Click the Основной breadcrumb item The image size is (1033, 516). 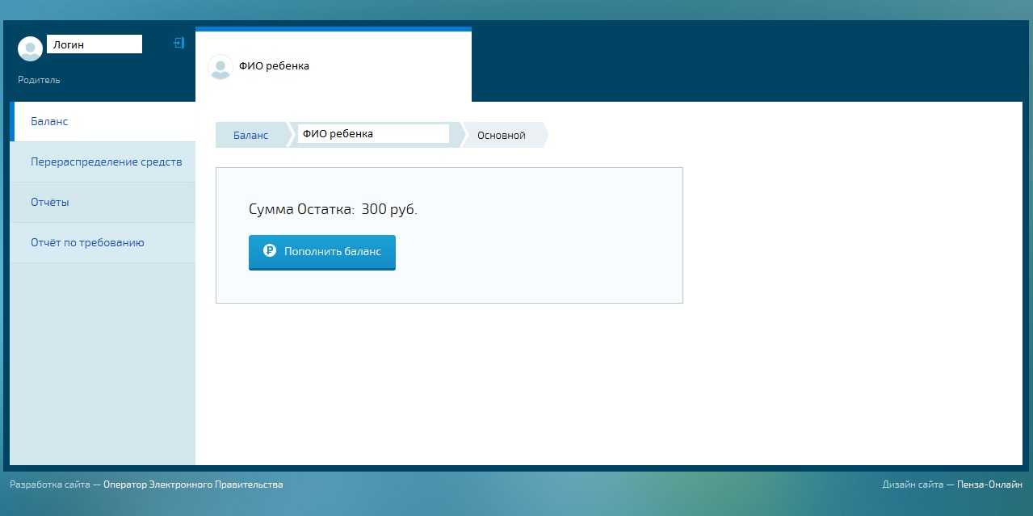pos(501,135)
